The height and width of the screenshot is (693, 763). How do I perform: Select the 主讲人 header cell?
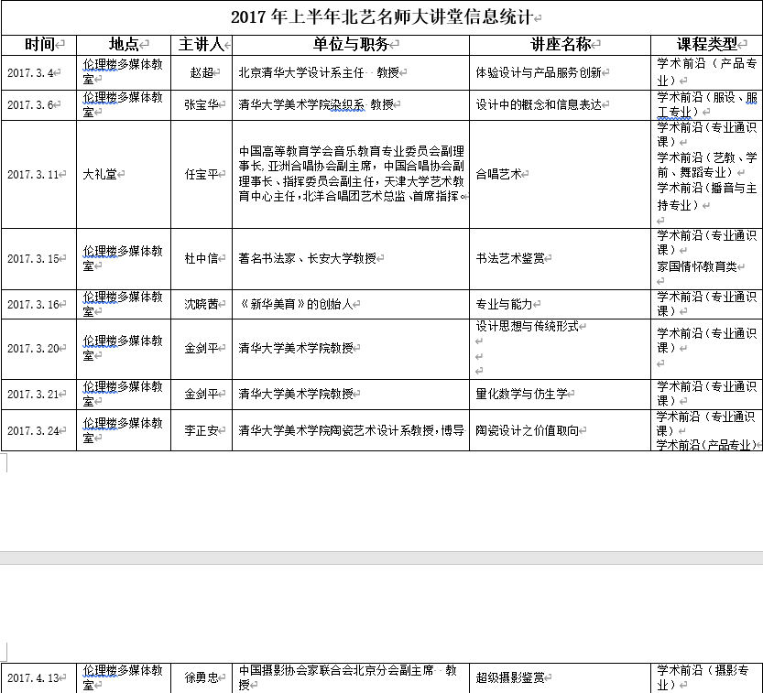(201, 44)
